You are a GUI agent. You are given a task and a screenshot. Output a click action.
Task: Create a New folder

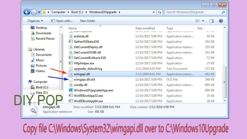tap(88, 21)
